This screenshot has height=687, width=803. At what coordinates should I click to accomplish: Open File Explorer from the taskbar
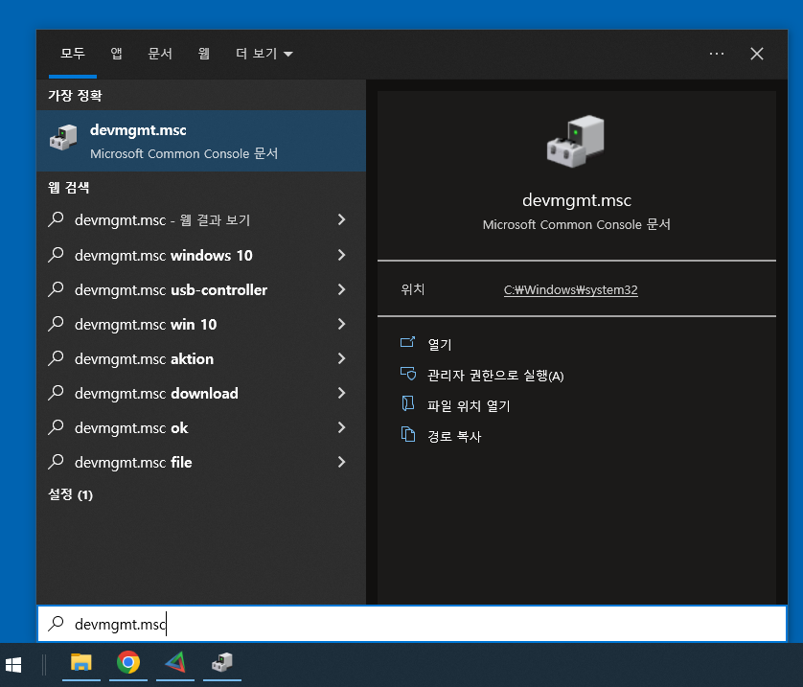(80, 662)
